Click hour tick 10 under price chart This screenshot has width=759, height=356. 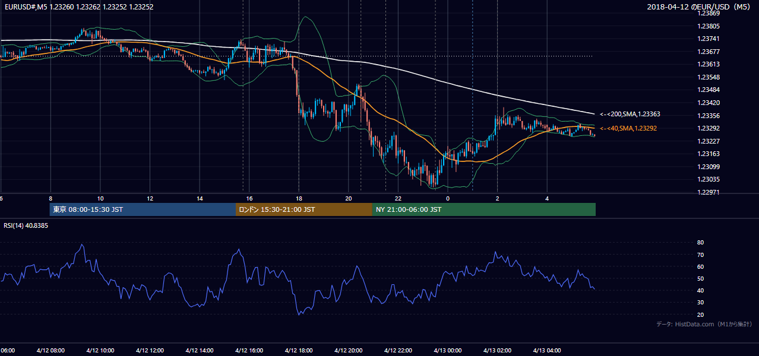(100, 198)
